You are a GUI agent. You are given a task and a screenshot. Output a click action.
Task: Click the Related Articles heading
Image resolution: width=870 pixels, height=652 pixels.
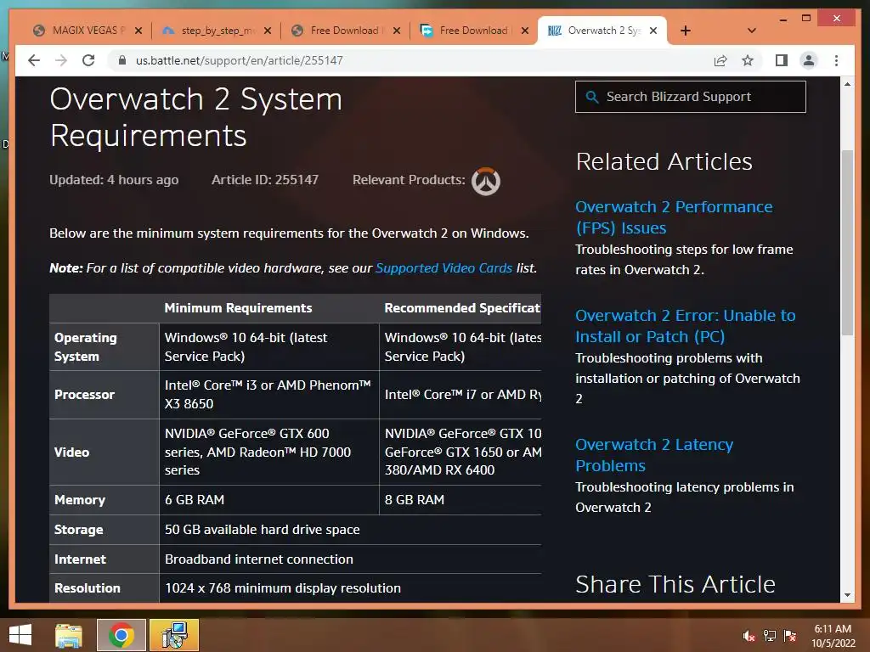(664, 162)
